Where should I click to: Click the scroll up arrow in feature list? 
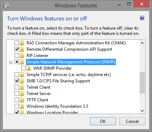pyautogui.click(x=142, y=43)
